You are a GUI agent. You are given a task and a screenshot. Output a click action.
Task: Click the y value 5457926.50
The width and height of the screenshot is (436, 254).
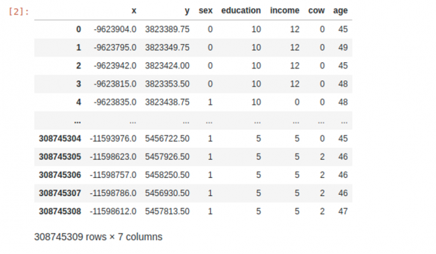pyautogui.click(x=167, y=156)
